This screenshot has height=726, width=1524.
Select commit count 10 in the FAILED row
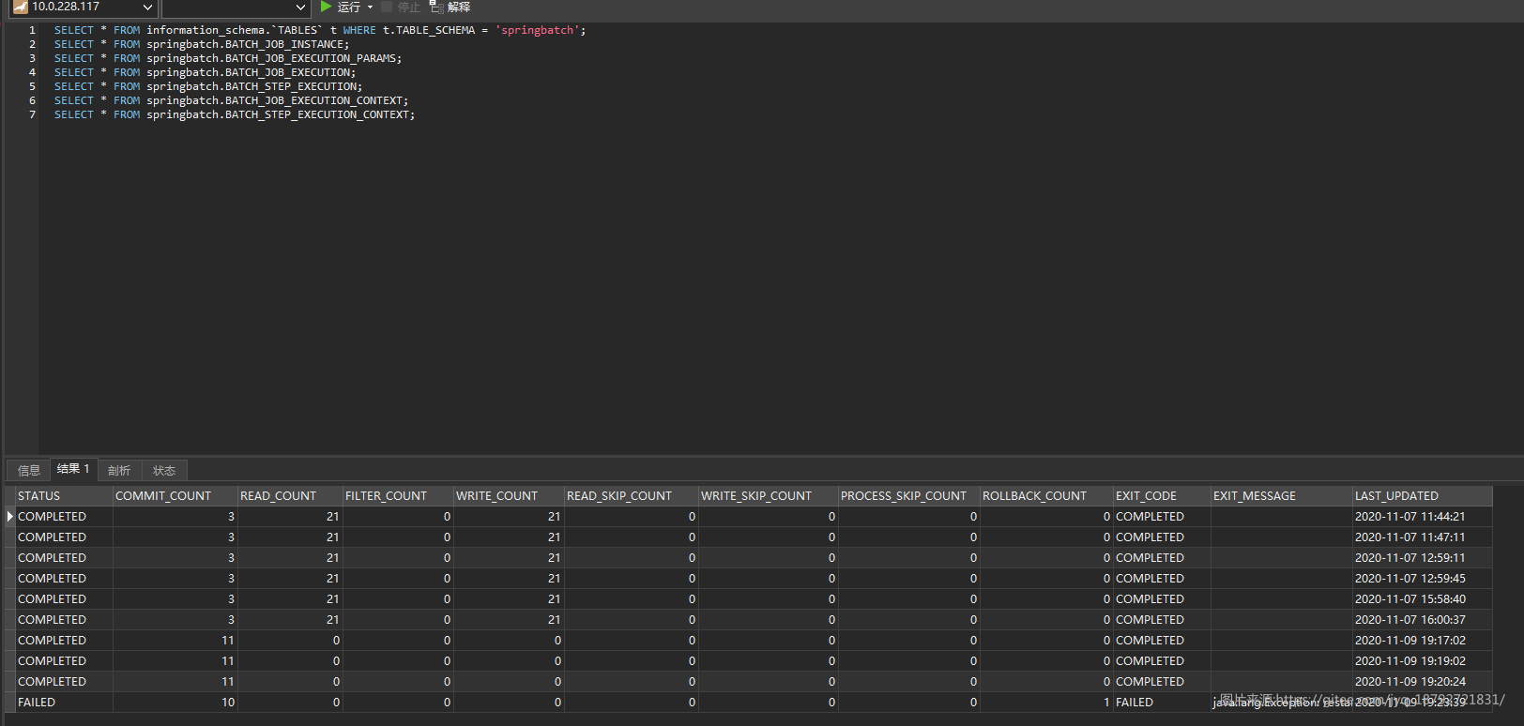175,702
